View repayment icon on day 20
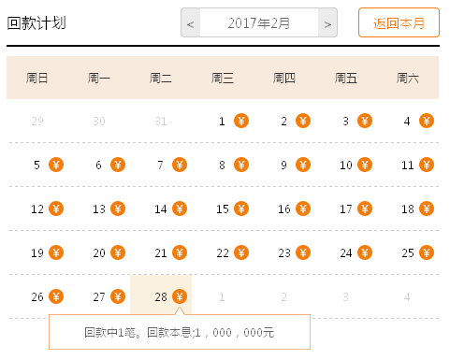This screenshot has height=360, width=450. [118, 252]
